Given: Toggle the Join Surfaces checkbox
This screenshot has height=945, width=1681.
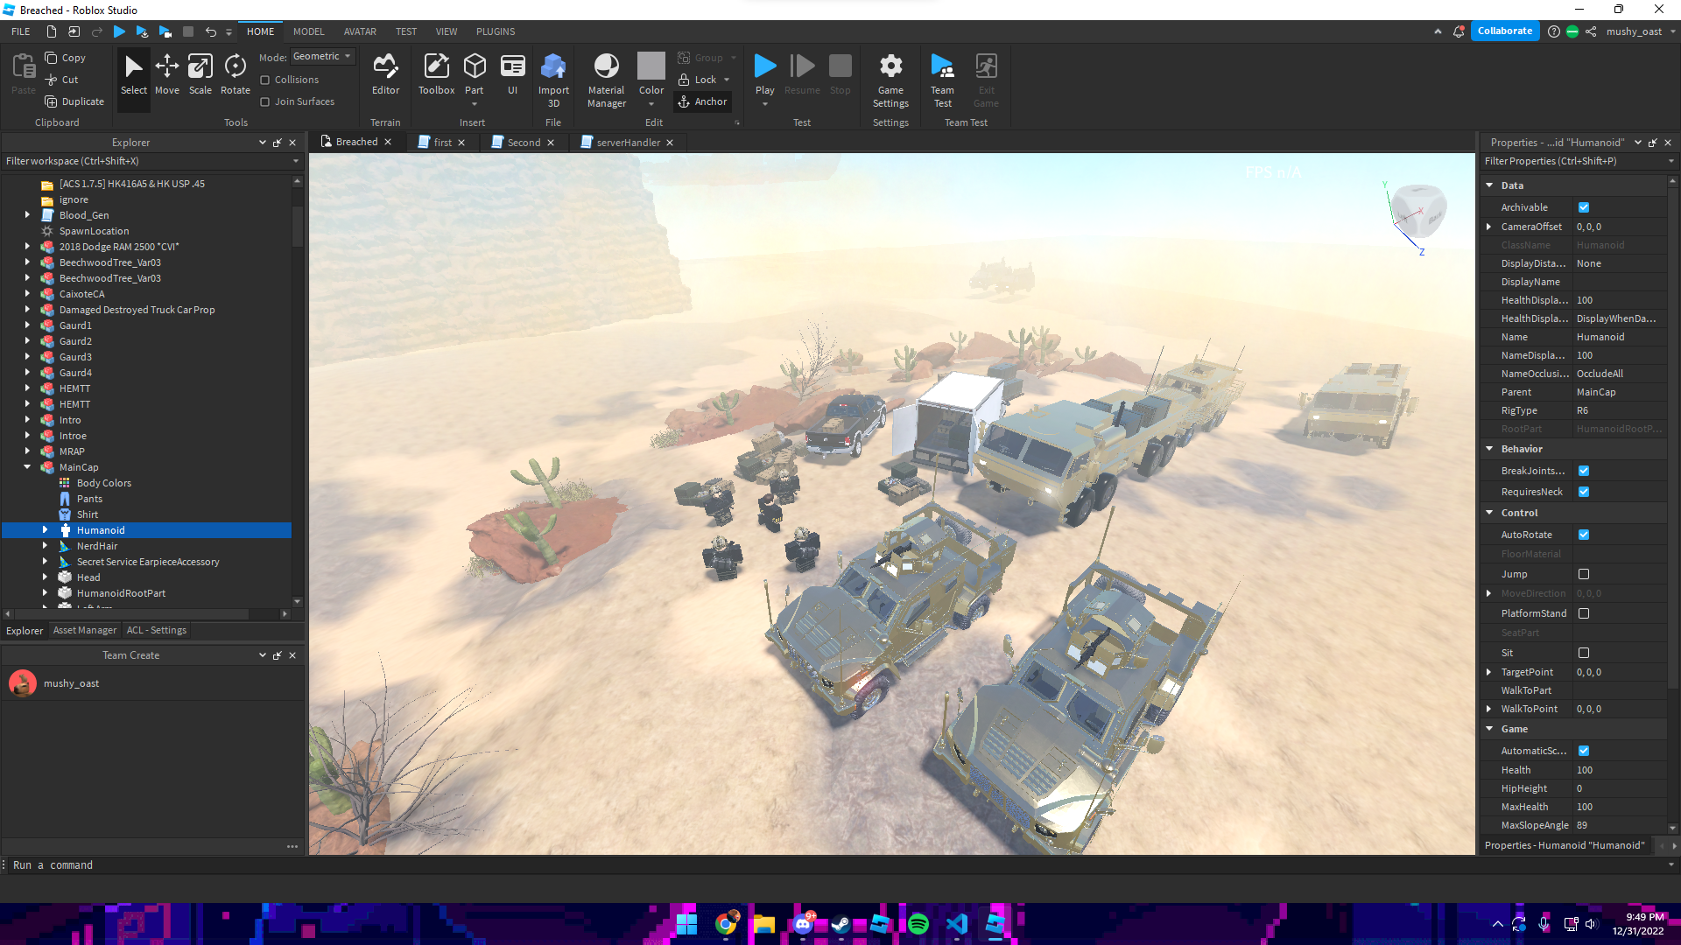Looking at the screenshot, I should pos(265,101).
